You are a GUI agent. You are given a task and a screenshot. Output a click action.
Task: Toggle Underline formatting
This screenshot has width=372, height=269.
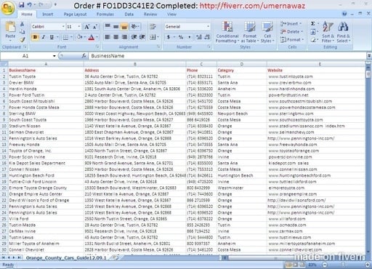click(52, 37)
